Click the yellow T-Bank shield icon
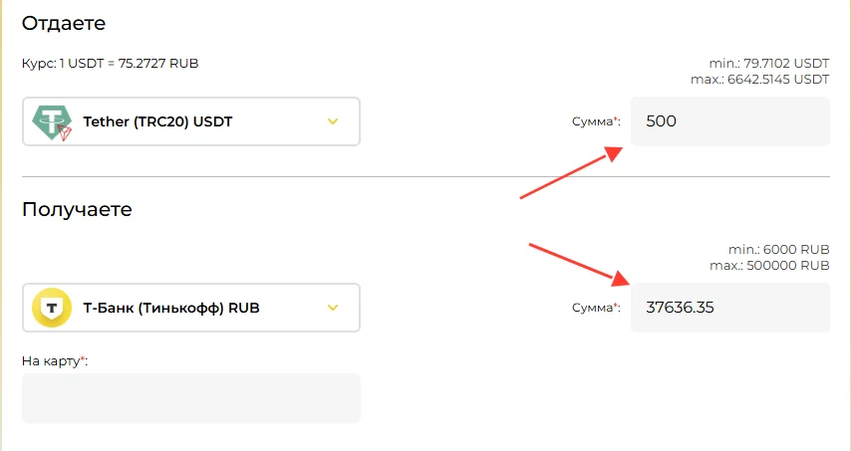This screenshot has height=451, width=851. click(x=52, y=308)
